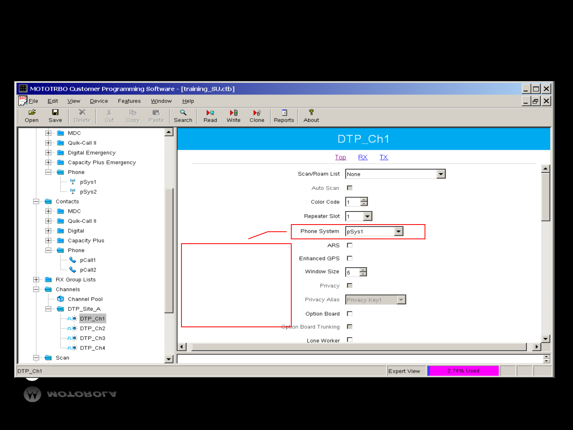The height and width of the screenshot is (430, 573).
Task: Click the tree panel vertical scrollbar thumb
Action: [169, 251]
